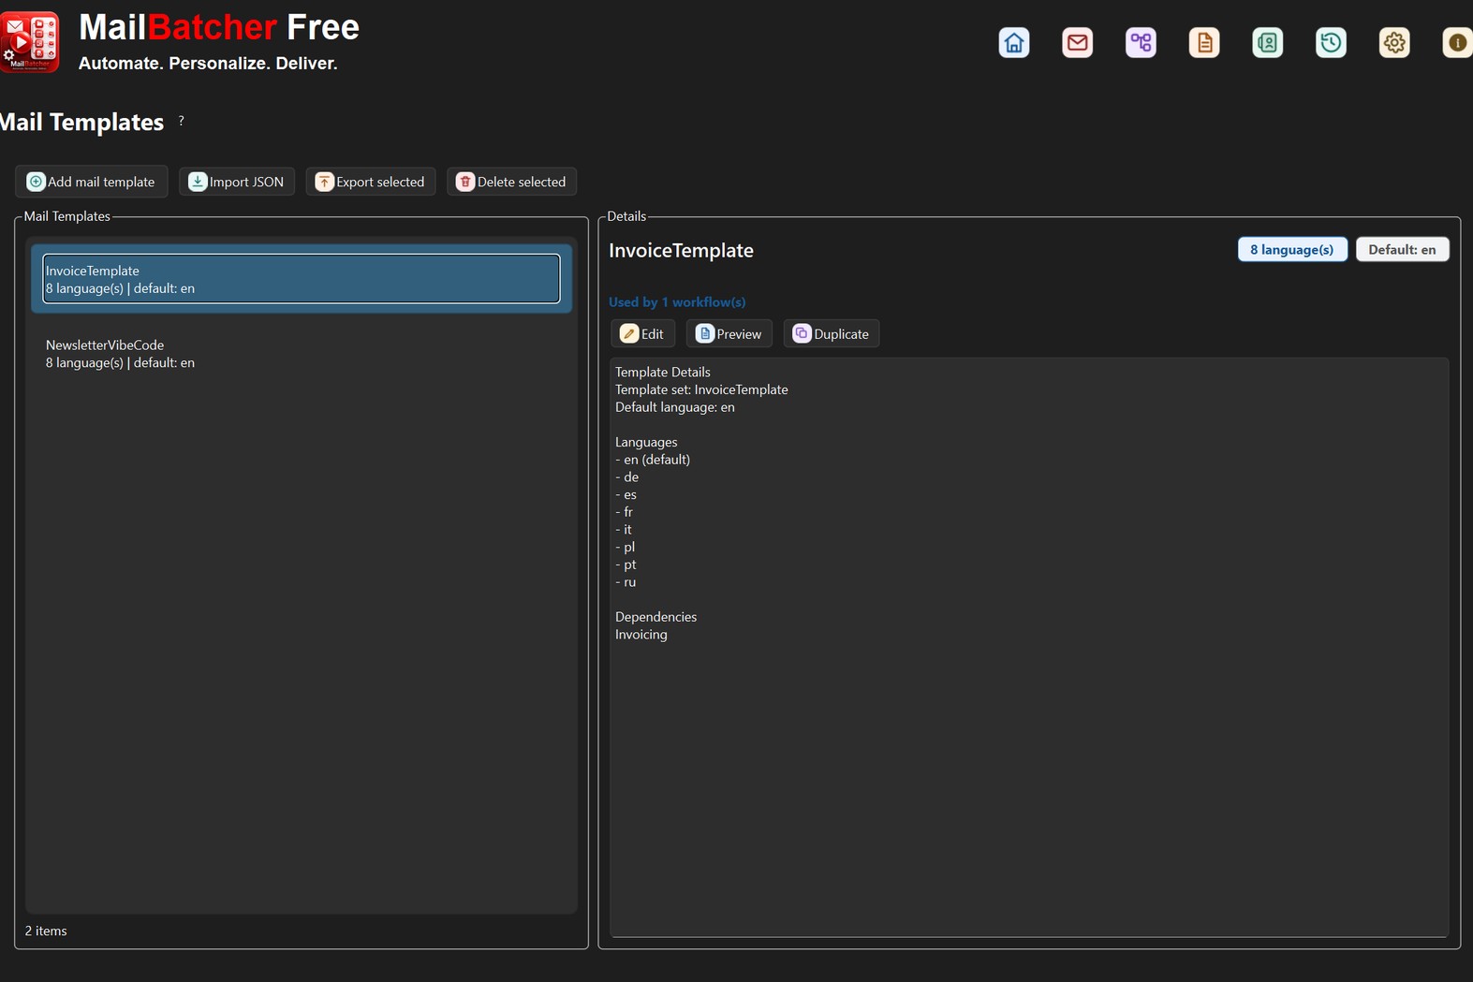1473x982 pixels.
Task: Click the help question mark beside Mail Templates
Action: (181, 121)
